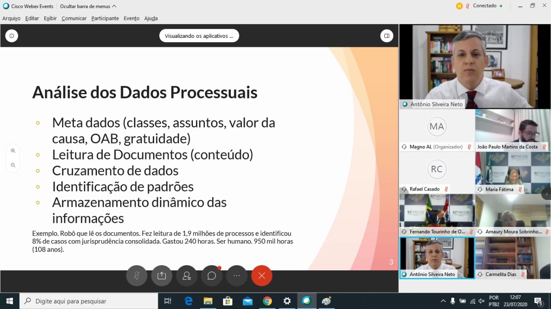The height and width of the screenshot is (309, 551).
Task: Open the more options ellipsis menu
Action: click(236, 276)
